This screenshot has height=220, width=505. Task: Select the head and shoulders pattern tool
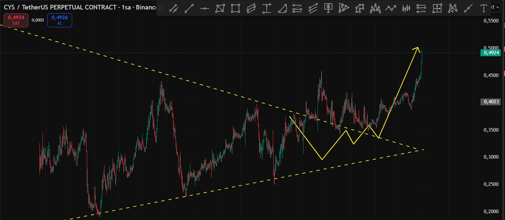tap(375, 8)
